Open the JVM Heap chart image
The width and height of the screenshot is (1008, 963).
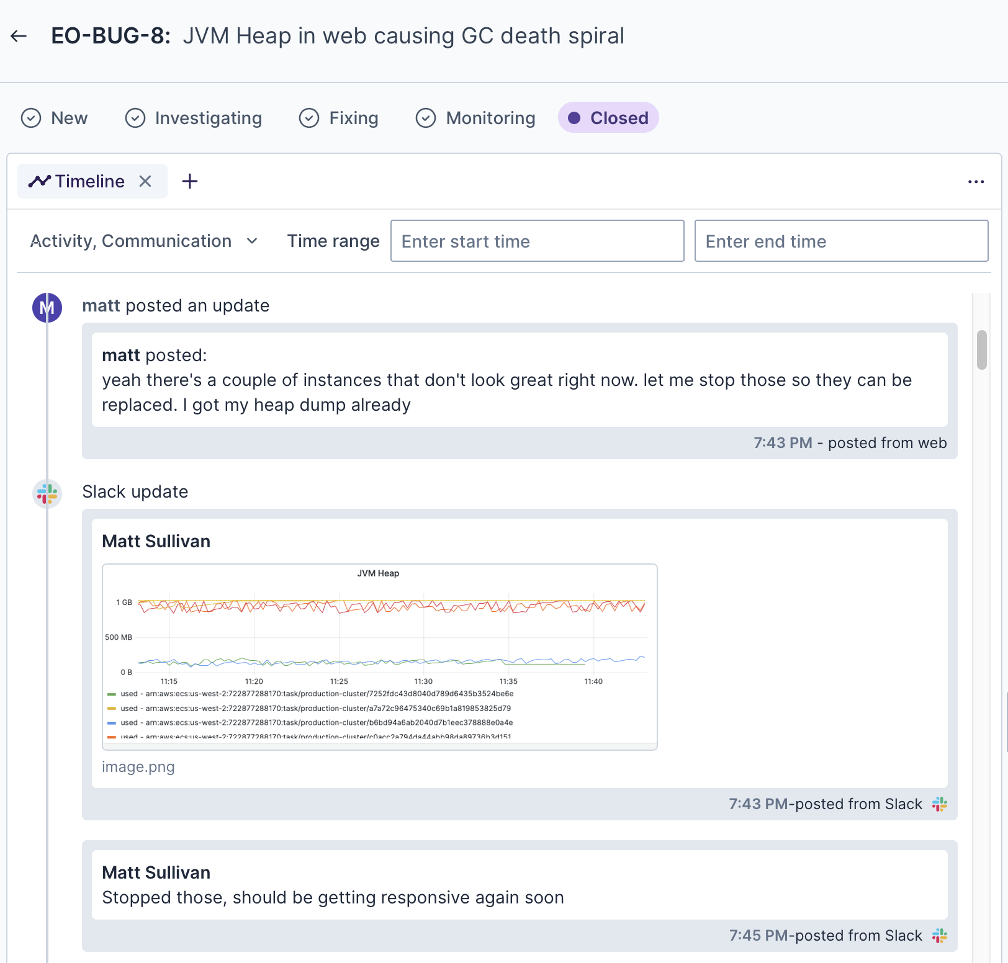380,657
